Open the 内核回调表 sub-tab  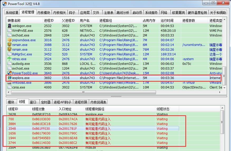pos(98,102)
